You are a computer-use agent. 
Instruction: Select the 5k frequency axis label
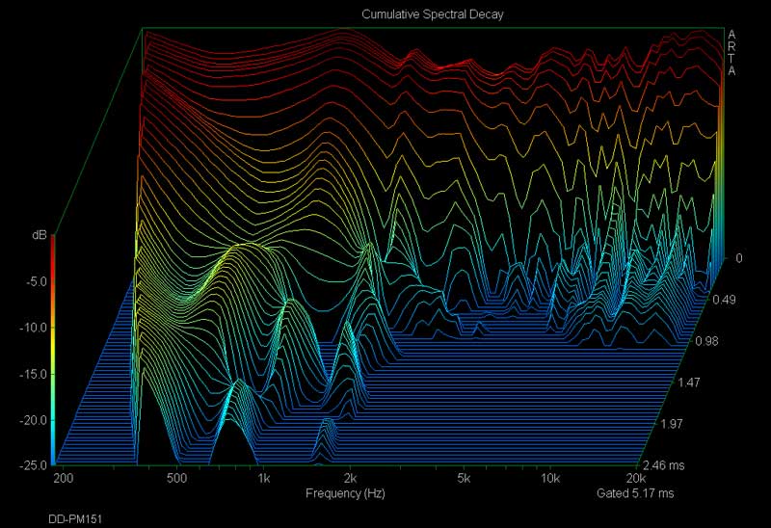[x=464, y=479]
